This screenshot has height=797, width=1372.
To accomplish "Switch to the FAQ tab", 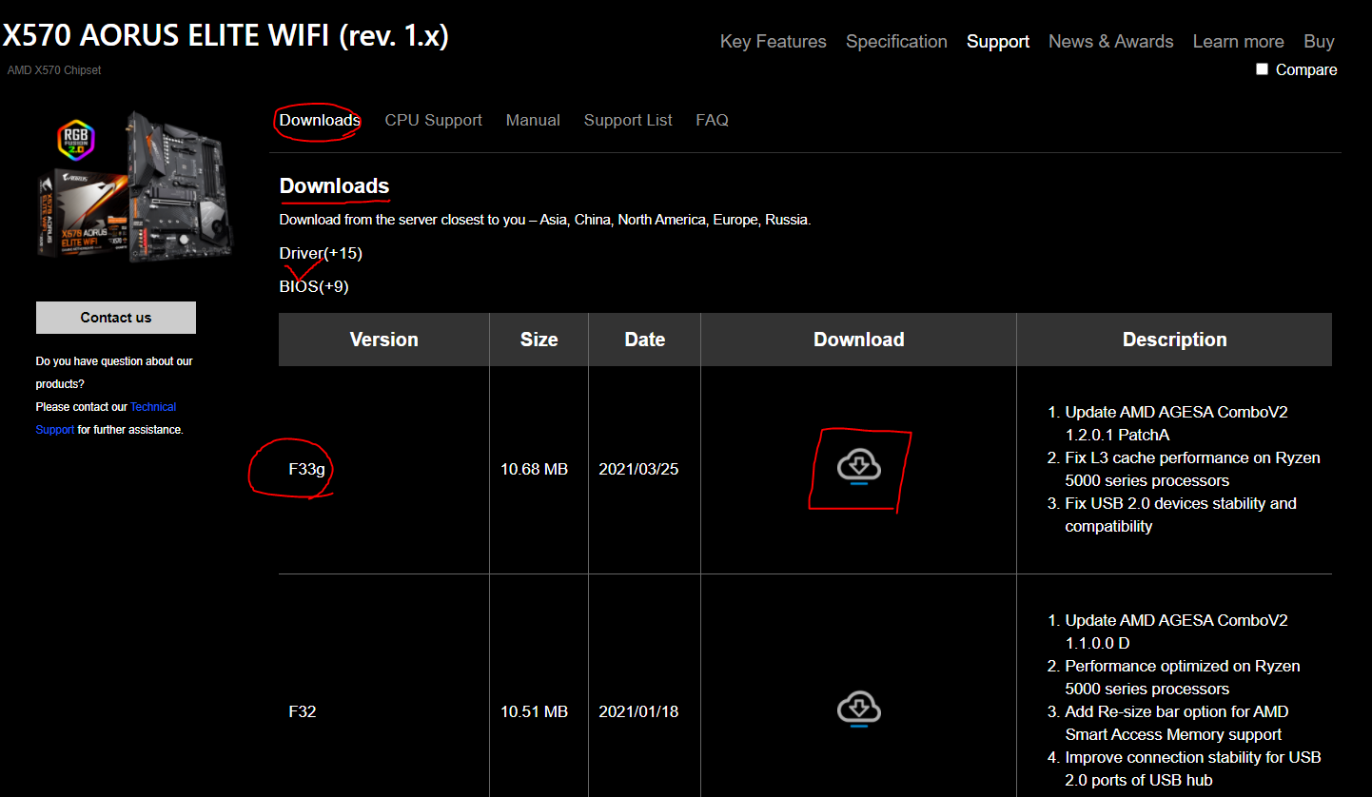I will pyautogui.click(x=712, y=120).
